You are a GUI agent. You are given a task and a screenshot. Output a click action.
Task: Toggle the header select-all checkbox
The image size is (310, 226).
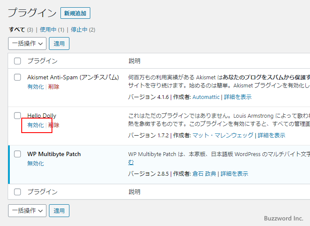click(17, 61)
